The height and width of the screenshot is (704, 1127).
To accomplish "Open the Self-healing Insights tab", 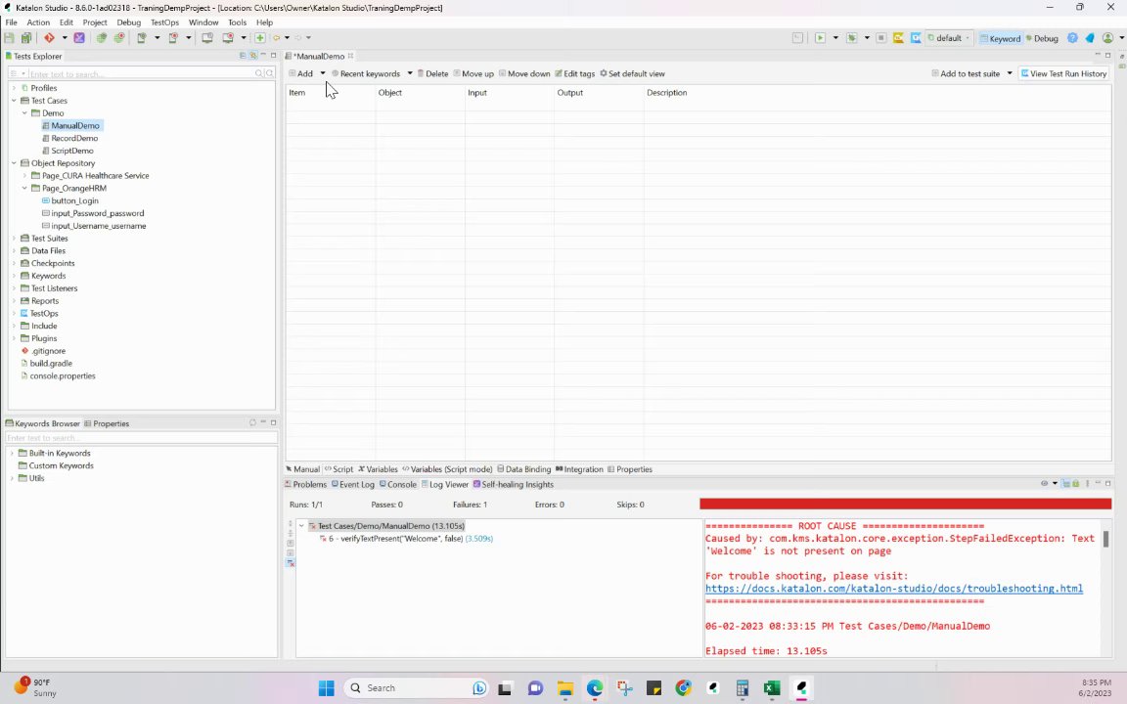I will point(514,484).
